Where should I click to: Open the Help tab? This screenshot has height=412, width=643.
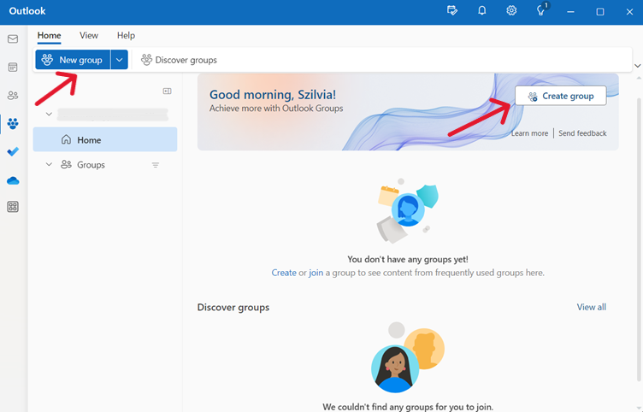[x=126, y=36]
